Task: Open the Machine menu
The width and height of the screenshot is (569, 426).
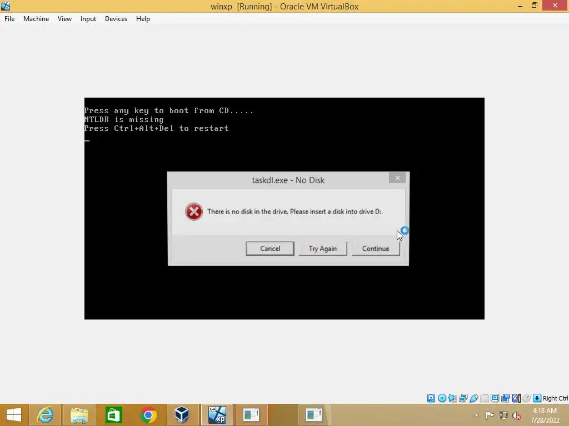Action: pos(36,19)
